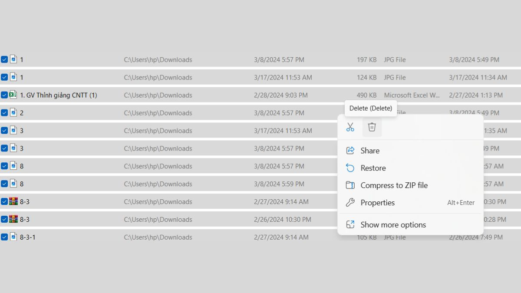Uncheck the 124 KB file 1 checkbox

(x=4, y=77)
